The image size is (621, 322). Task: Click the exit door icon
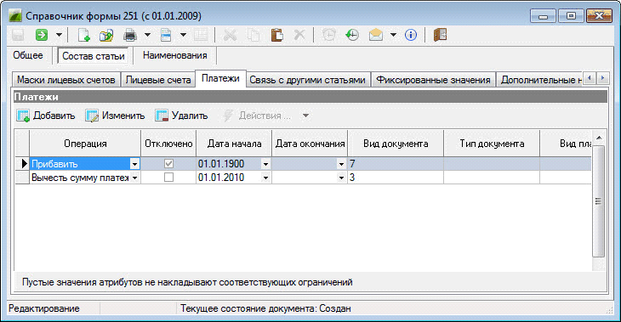coord(440,35)
